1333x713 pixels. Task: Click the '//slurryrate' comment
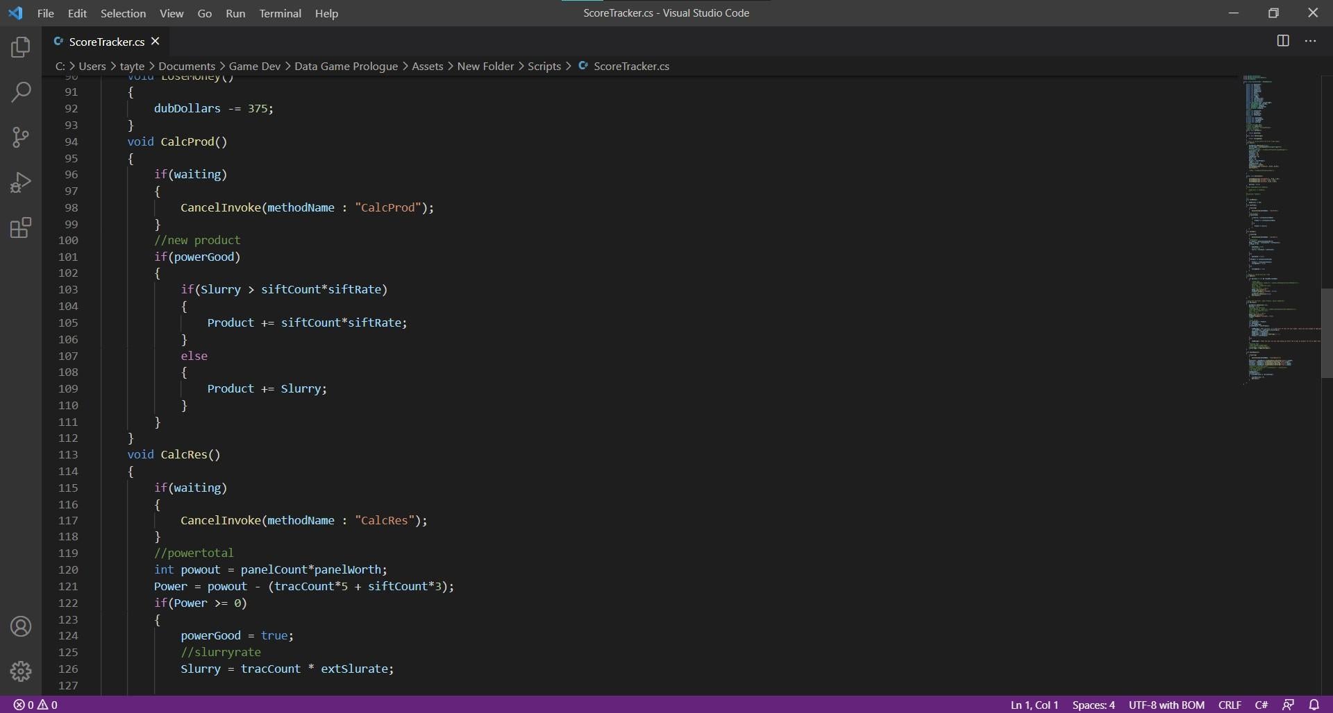click(221, 652)
